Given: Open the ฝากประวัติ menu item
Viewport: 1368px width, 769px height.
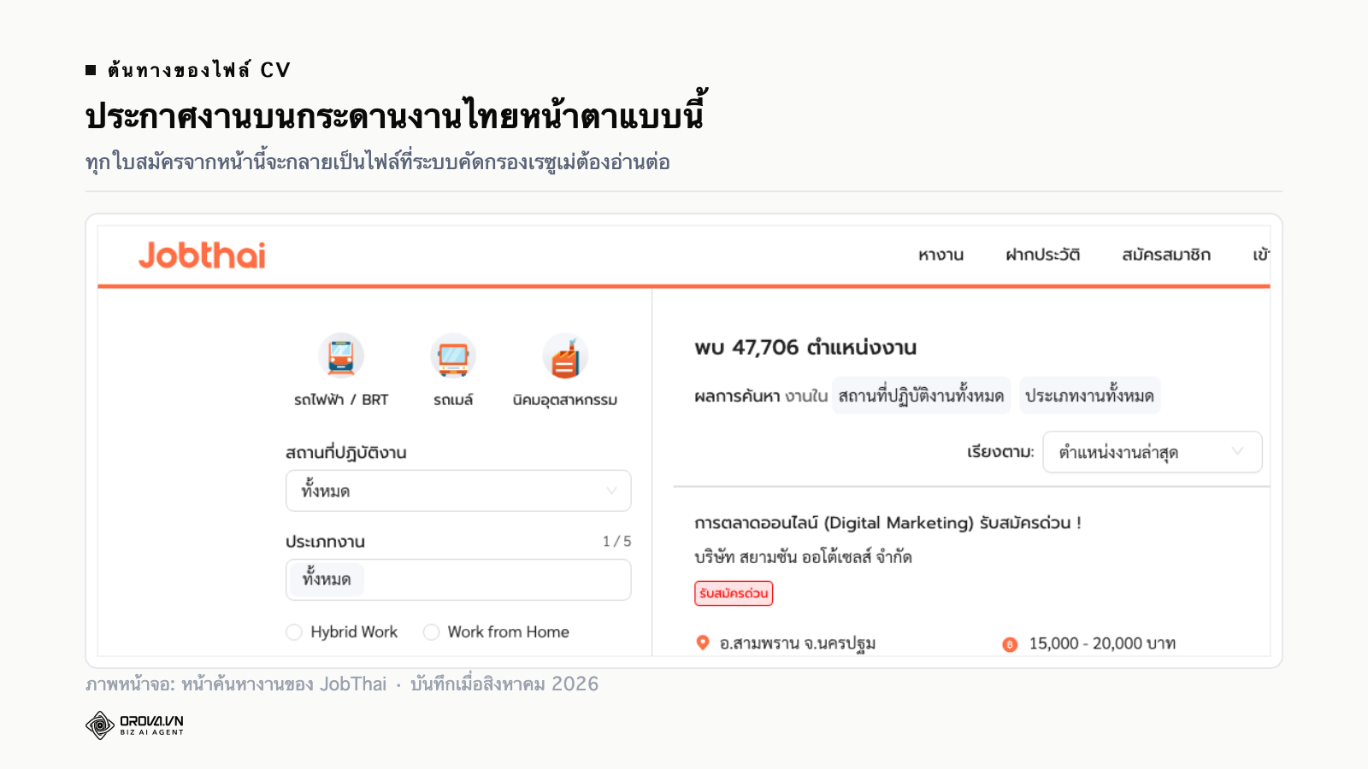Looking at the screenshot, I should (x=1042, y=255).
